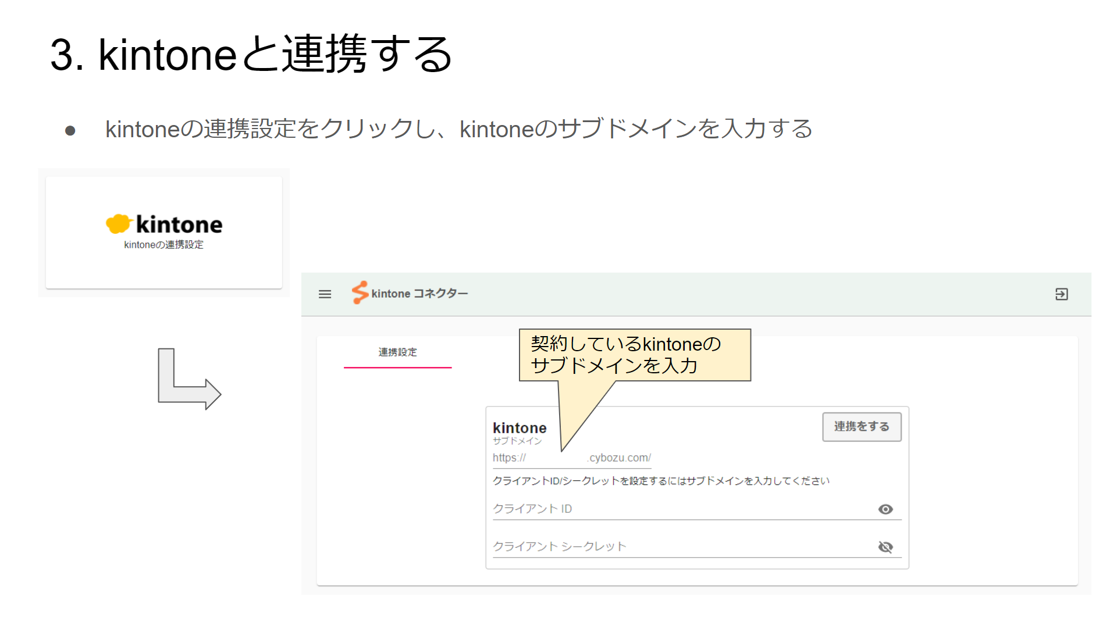This screenshot has height=628, width=1117.
Task: Click the kintone コネクター logo
Action: [x=410, y=293]
